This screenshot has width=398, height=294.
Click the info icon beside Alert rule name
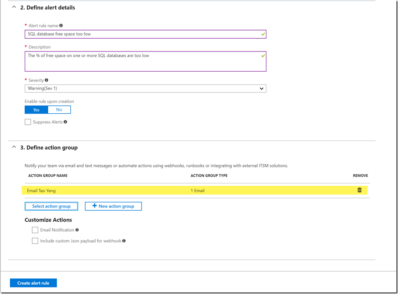coord(61,26)
